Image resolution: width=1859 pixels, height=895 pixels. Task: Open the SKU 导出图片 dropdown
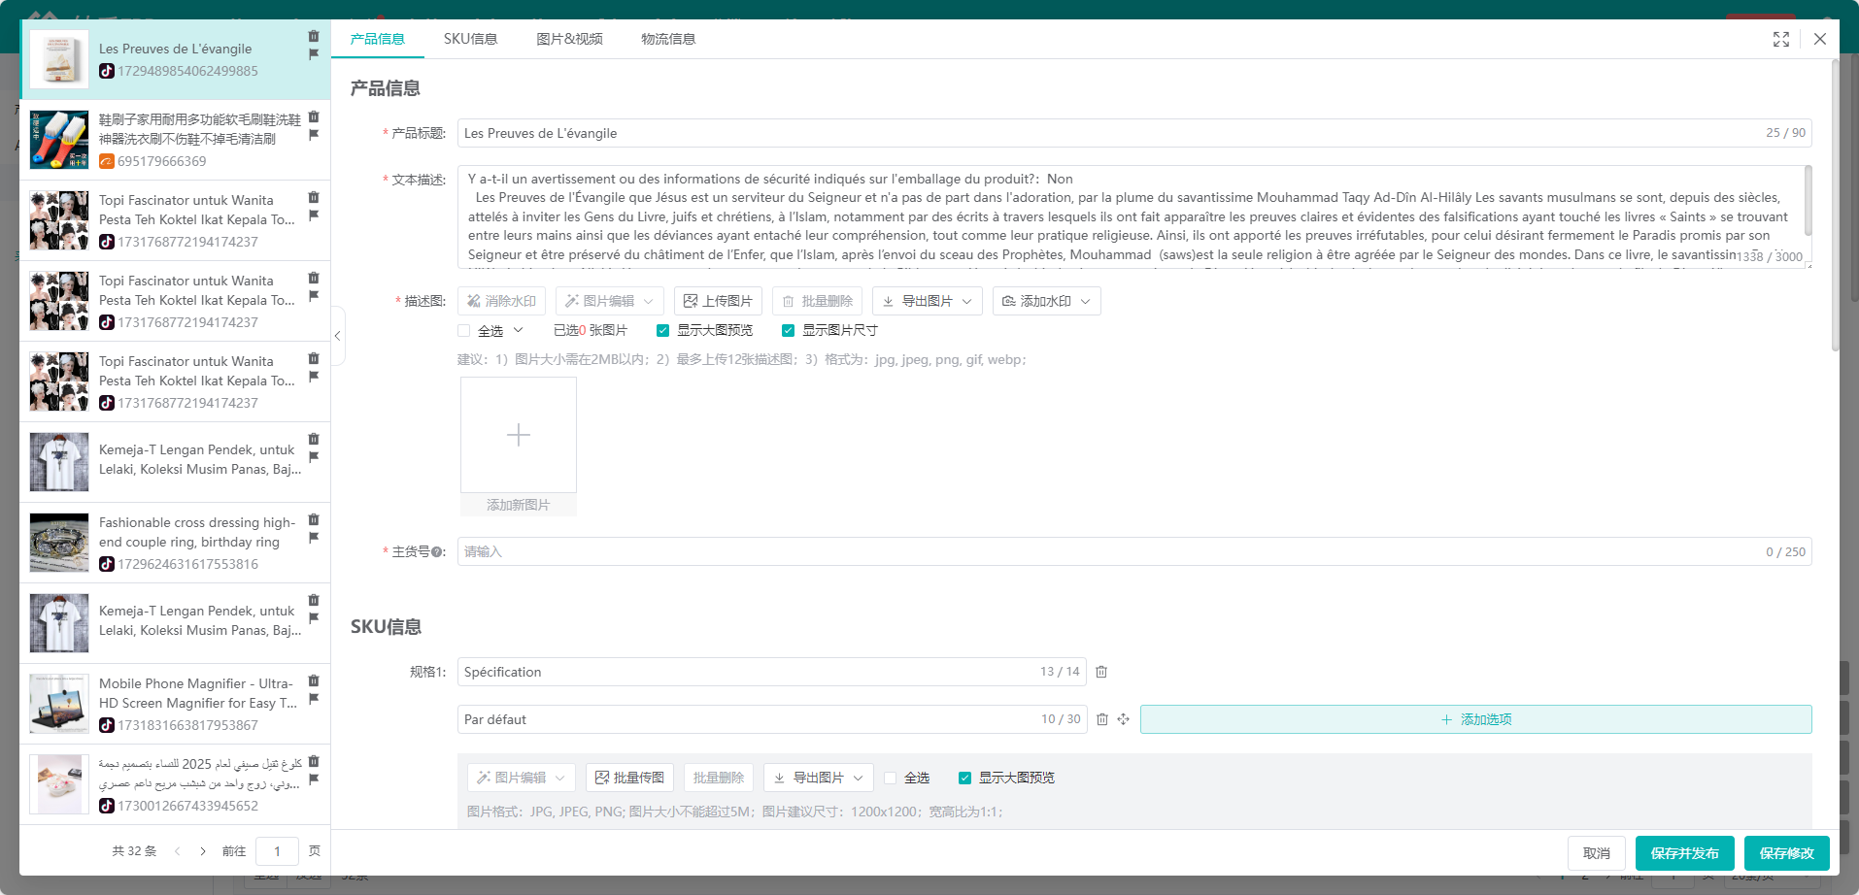[819, 778]
